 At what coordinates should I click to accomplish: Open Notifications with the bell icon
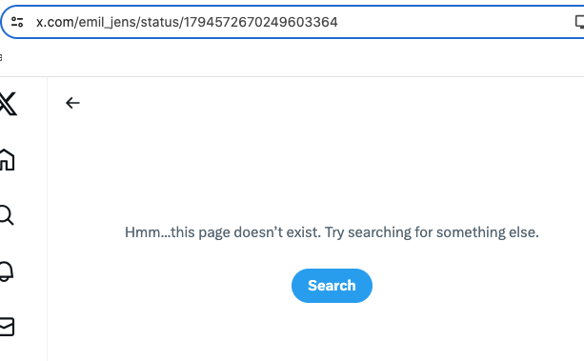tap(7, 271)
